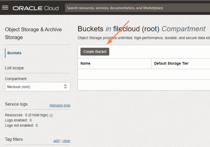Image resolution: width=210 pixels, height=147 pixels.
Task: Clear the tag filters
Action: (66, 141)
